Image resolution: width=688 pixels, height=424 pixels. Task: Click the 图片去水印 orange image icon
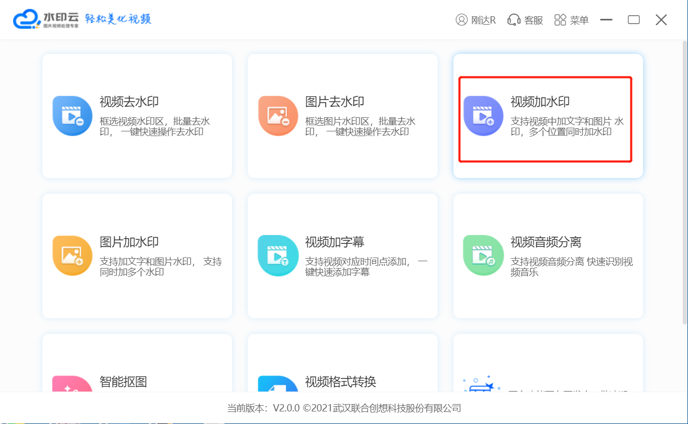click(x=278, y=116)
